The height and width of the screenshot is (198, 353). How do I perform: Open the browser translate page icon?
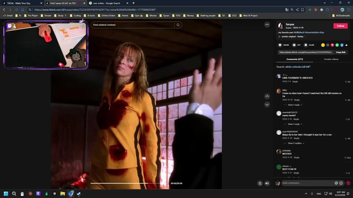pyautogui.click(x=287, y=10)
